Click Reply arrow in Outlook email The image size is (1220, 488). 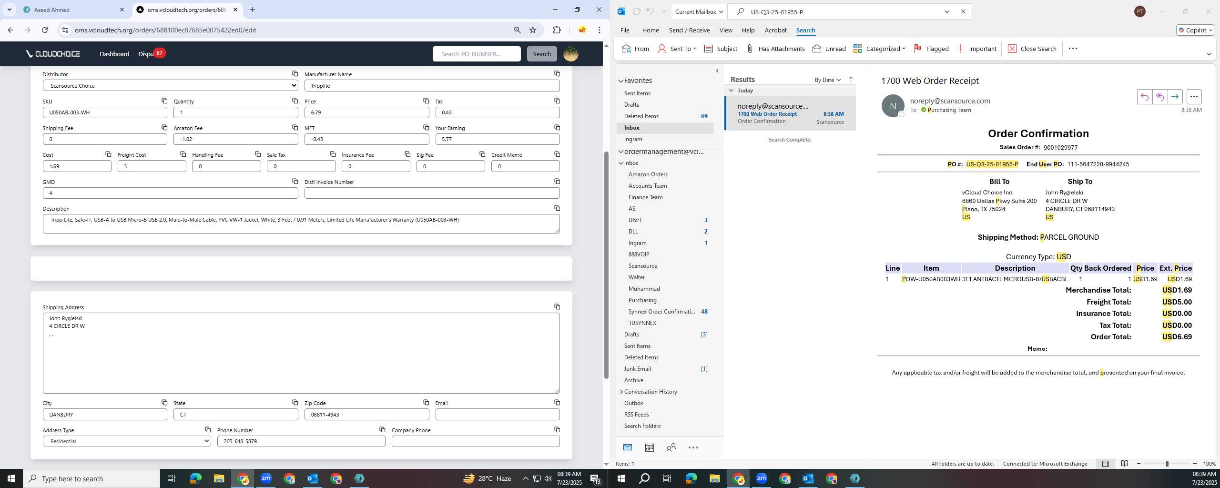click(x=1145, y=97)
